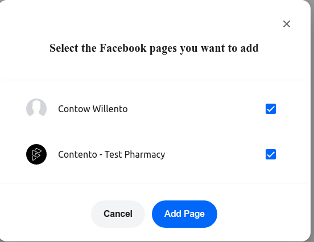Click the dialog heading about Facebook pages
314x242 pixels.
click(x=154, y=48)
